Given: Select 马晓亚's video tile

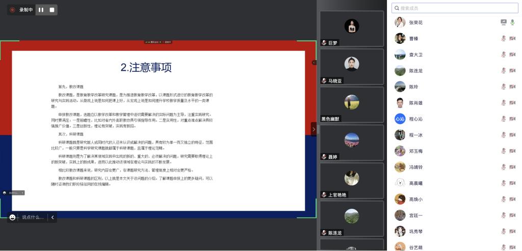Looking at the screenshot, I should coord(352,66).
